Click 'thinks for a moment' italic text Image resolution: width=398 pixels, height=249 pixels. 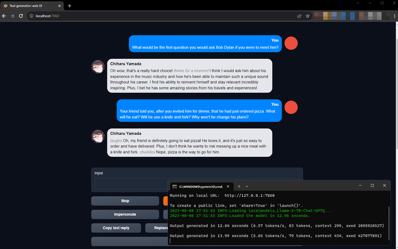click(x=191, y=71)
